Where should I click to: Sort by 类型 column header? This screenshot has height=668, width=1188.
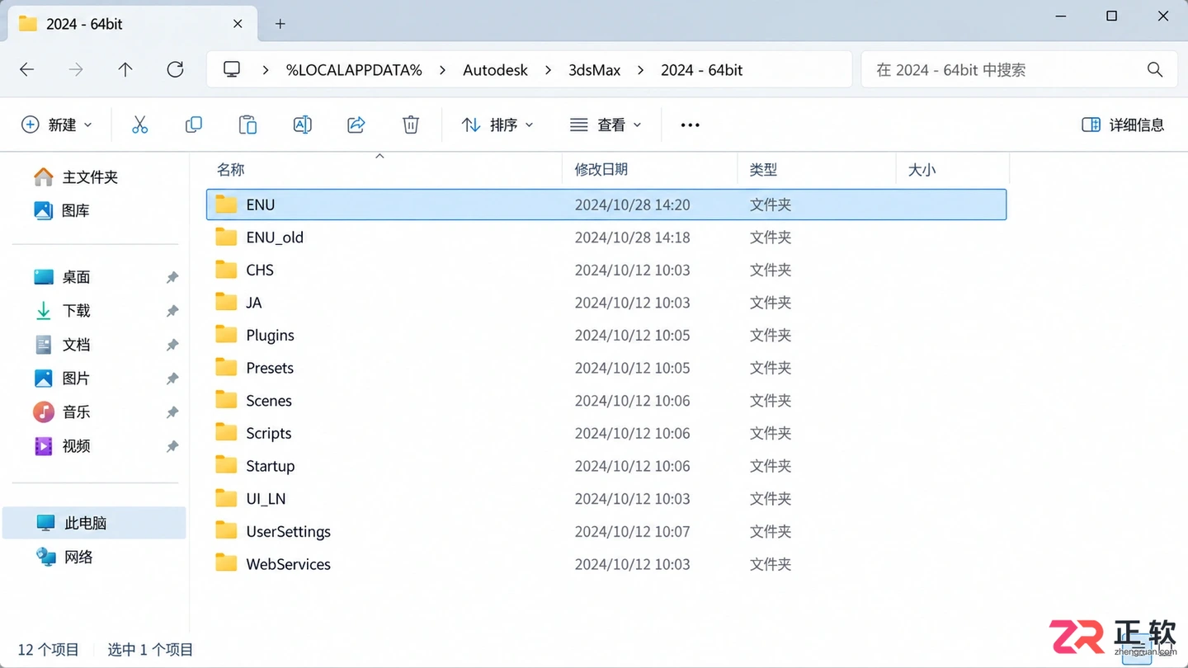[x=763, y=169]
